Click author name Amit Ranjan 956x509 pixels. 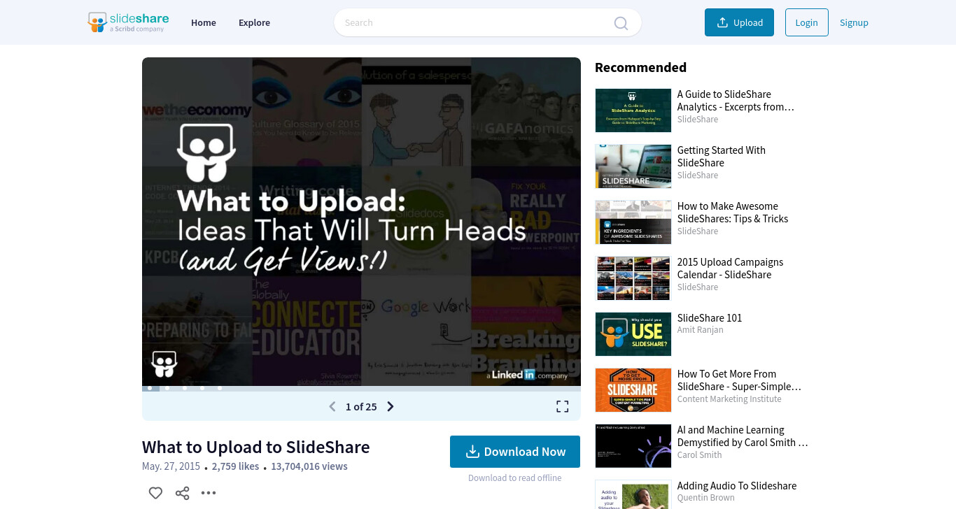tap(701, 330)
